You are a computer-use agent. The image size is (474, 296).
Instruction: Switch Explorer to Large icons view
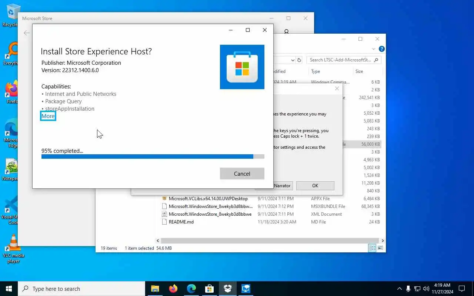coord(380,248)
